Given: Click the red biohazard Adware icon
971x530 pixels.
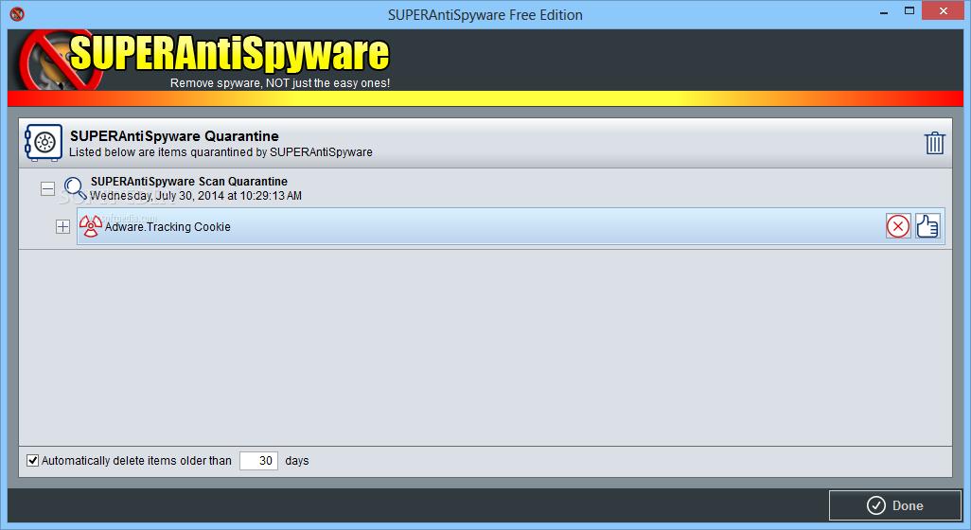Looking at the screenshot, I should pyautogui.click(x=91, y=226).
